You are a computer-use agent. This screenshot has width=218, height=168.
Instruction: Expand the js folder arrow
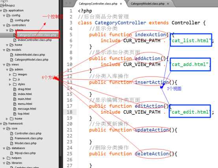[10, 80]
